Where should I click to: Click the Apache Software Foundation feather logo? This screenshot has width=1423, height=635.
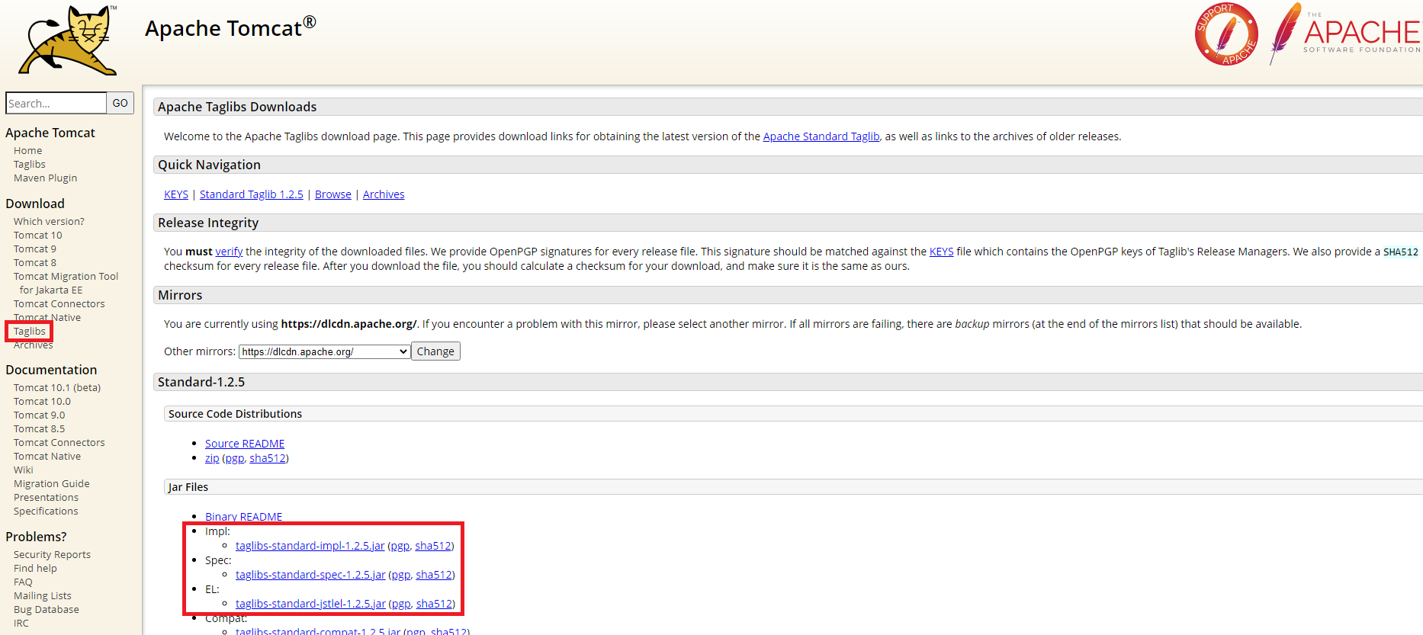[x=1344, y=34]
